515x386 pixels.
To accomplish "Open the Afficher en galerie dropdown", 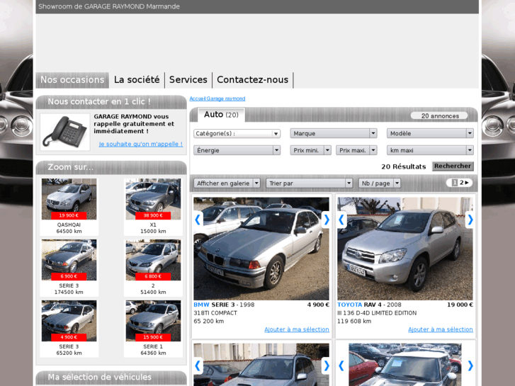I will click(227, 183).
